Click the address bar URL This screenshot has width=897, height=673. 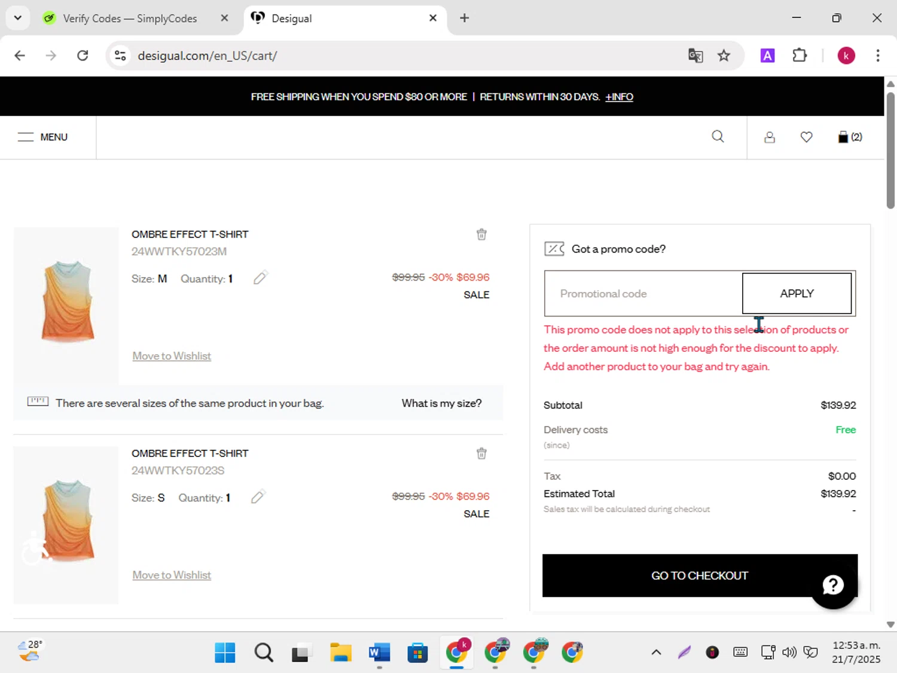click(207, 56)
